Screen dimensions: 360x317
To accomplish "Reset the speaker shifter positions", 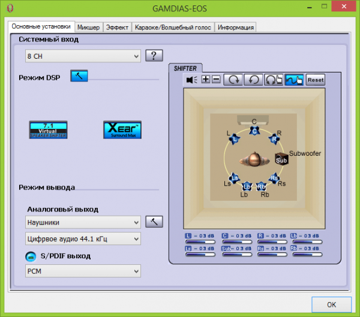I will (x=316, y=80).
